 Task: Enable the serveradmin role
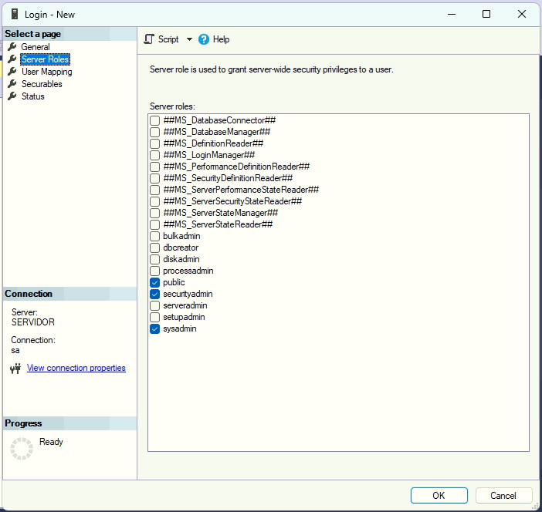point(154,305)
